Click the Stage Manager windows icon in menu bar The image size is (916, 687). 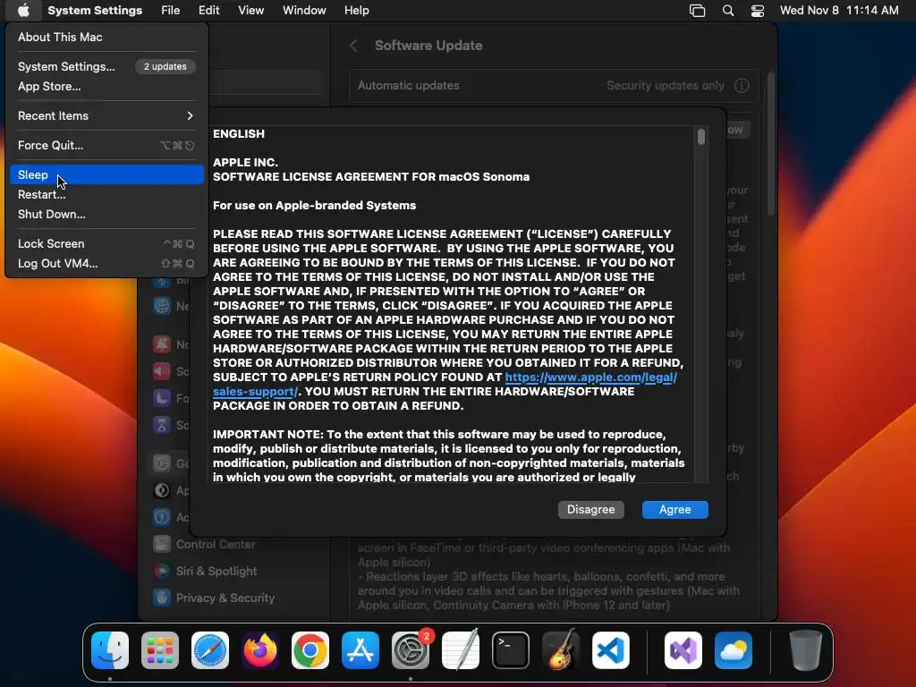tap(698, 11)
